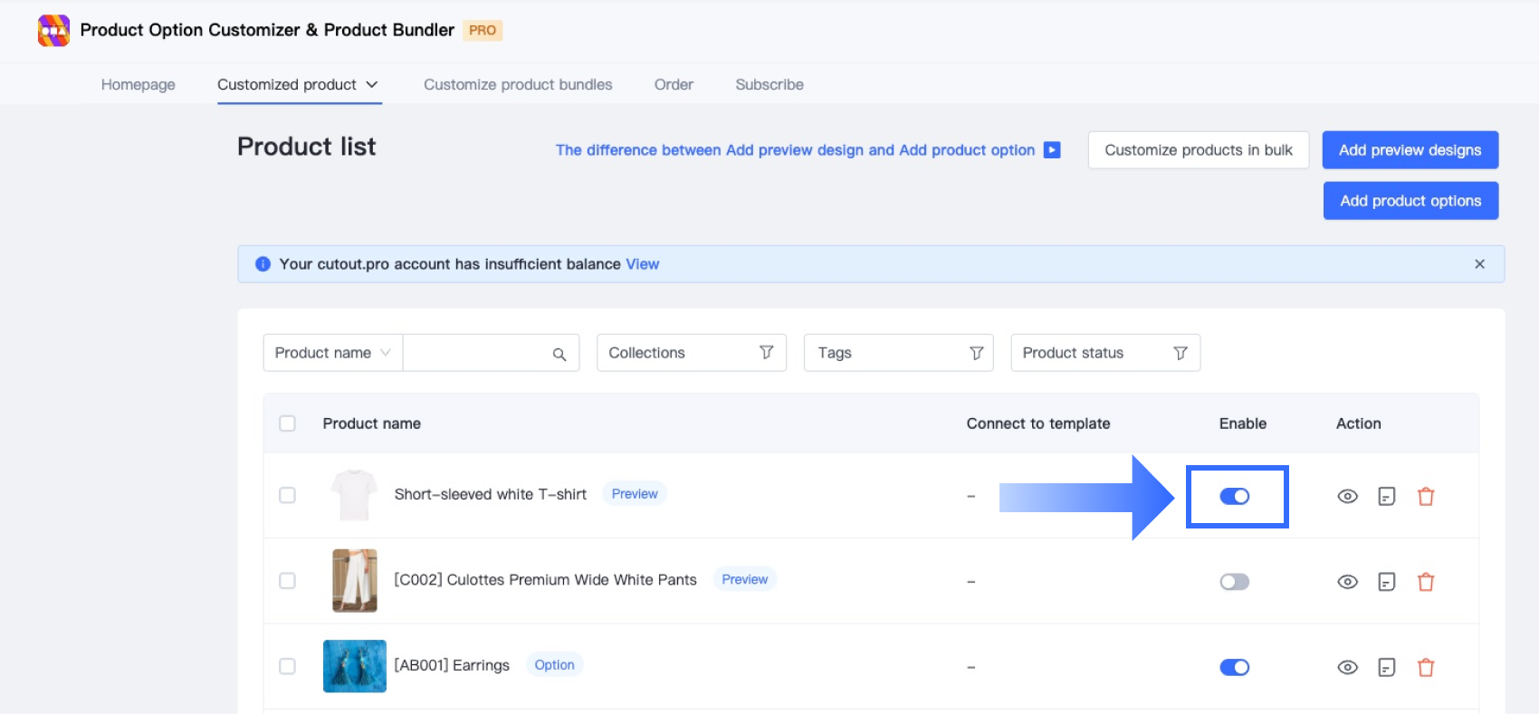Enable the Culottes Premium Wide White Pants toggle
The width and height of the screenshot is (1539, 714).
coord(1234,582)
